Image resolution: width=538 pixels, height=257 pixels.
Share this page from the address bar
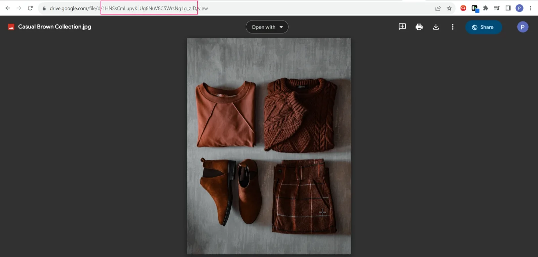pyautogui.click(x=438, y=8)
